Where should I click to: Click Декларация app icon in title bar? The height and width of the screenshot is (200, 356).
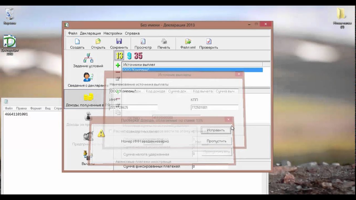[x=66, y=25]
